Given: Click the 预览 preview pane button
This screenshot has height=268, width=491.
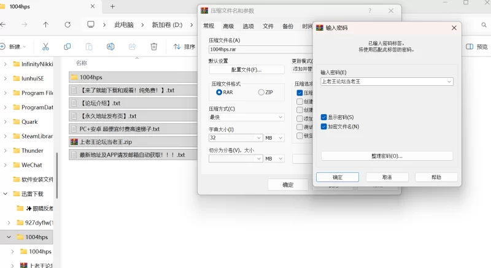Looking at the screenshot, I should [477, 47].
